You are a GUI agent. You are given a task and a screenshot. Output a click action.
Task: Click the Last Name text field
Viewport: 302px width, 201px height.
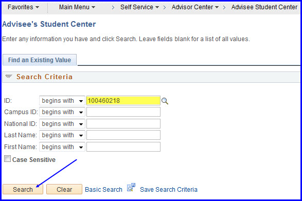(x=123, y=135)
